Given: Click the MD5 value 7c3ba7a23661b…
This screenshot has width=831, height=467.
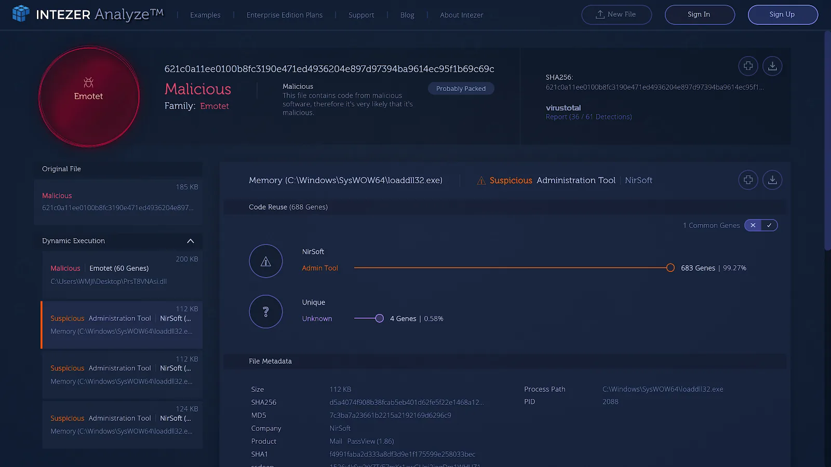Looking at the screenshot, I should 391,415.
